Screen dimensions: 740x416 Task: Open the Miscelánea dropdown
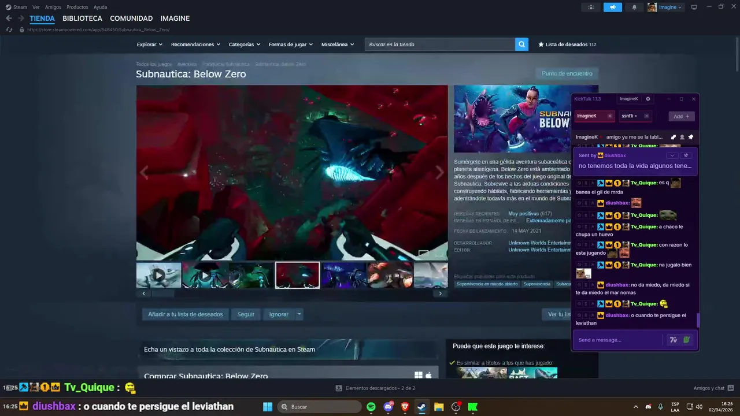click(x=338, y=44)
